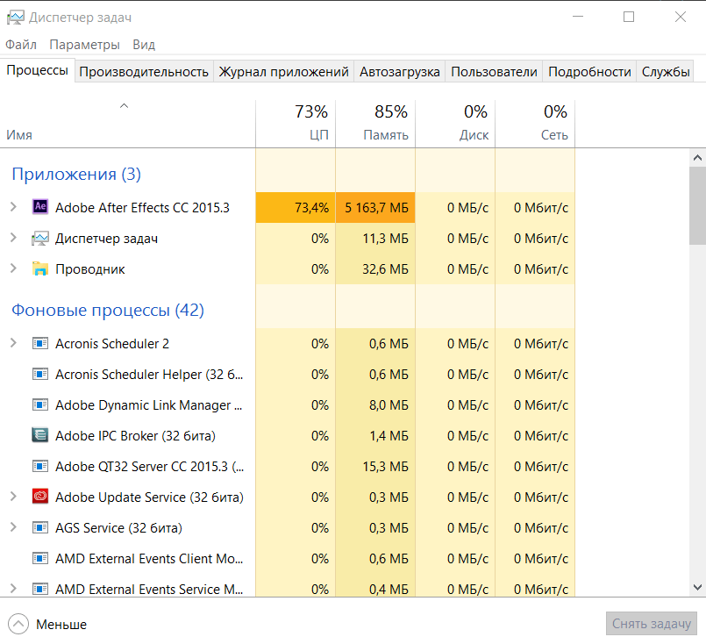Switch to the Подробности tab
This screenshot has width=706, height=644.
tap(589, 72)
